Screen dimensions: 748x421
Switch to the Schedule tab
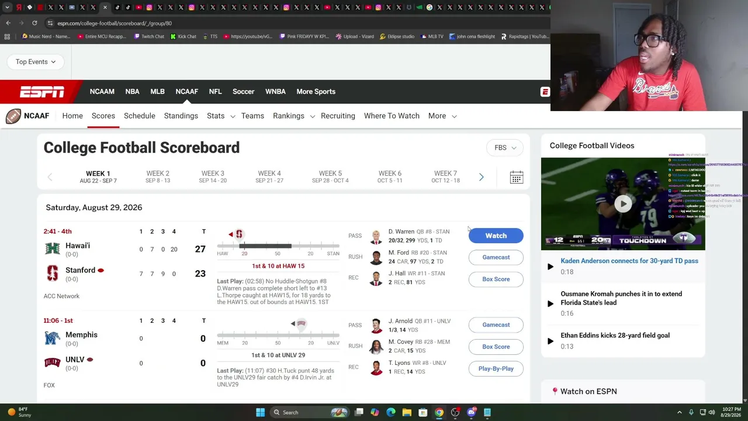point(140,116)
